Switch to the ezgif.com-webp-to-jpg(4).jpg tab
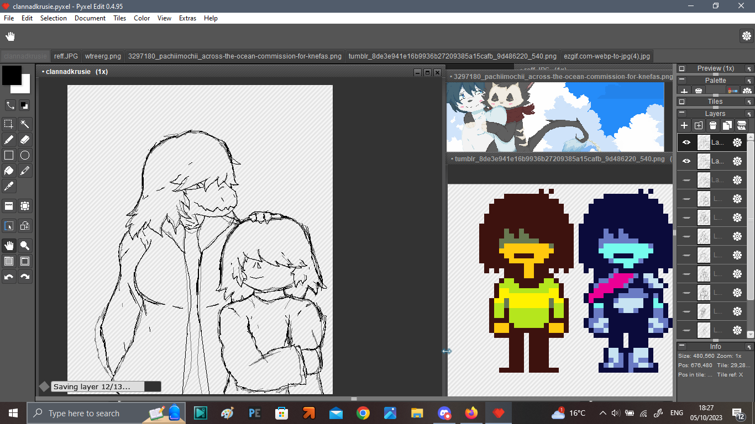 [606, 56]
